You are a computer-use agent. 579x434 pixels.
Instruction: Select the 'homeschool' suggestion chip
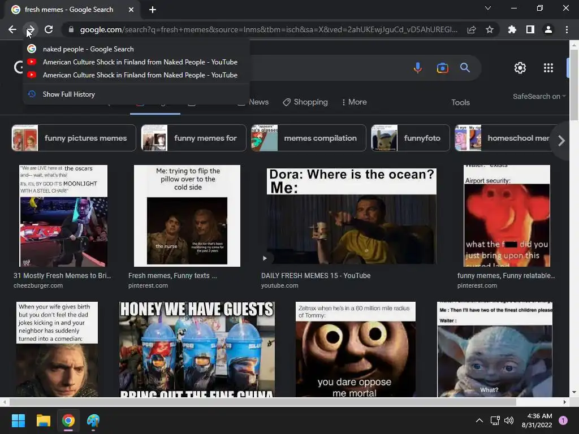point(503,138)
